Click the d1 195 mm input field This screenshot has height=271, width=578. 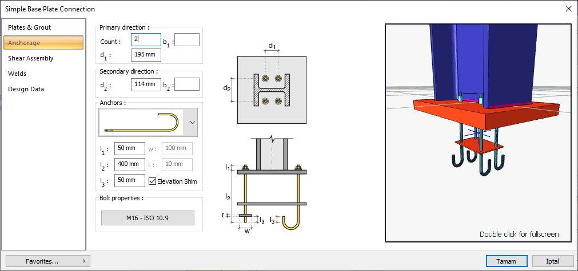[146, 55]
